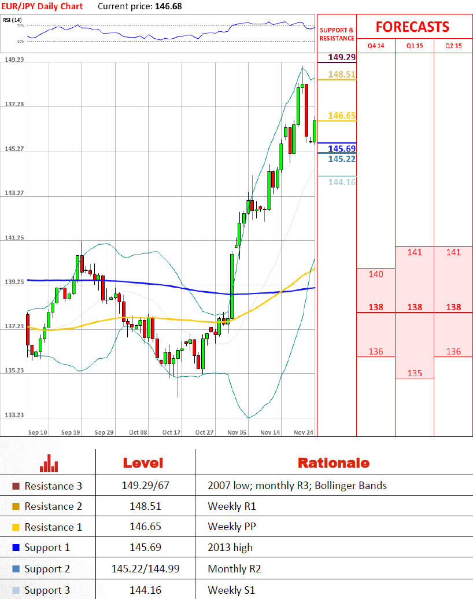
Task: Click the FORECASTS heading
Action: click(x=412, y=27)
